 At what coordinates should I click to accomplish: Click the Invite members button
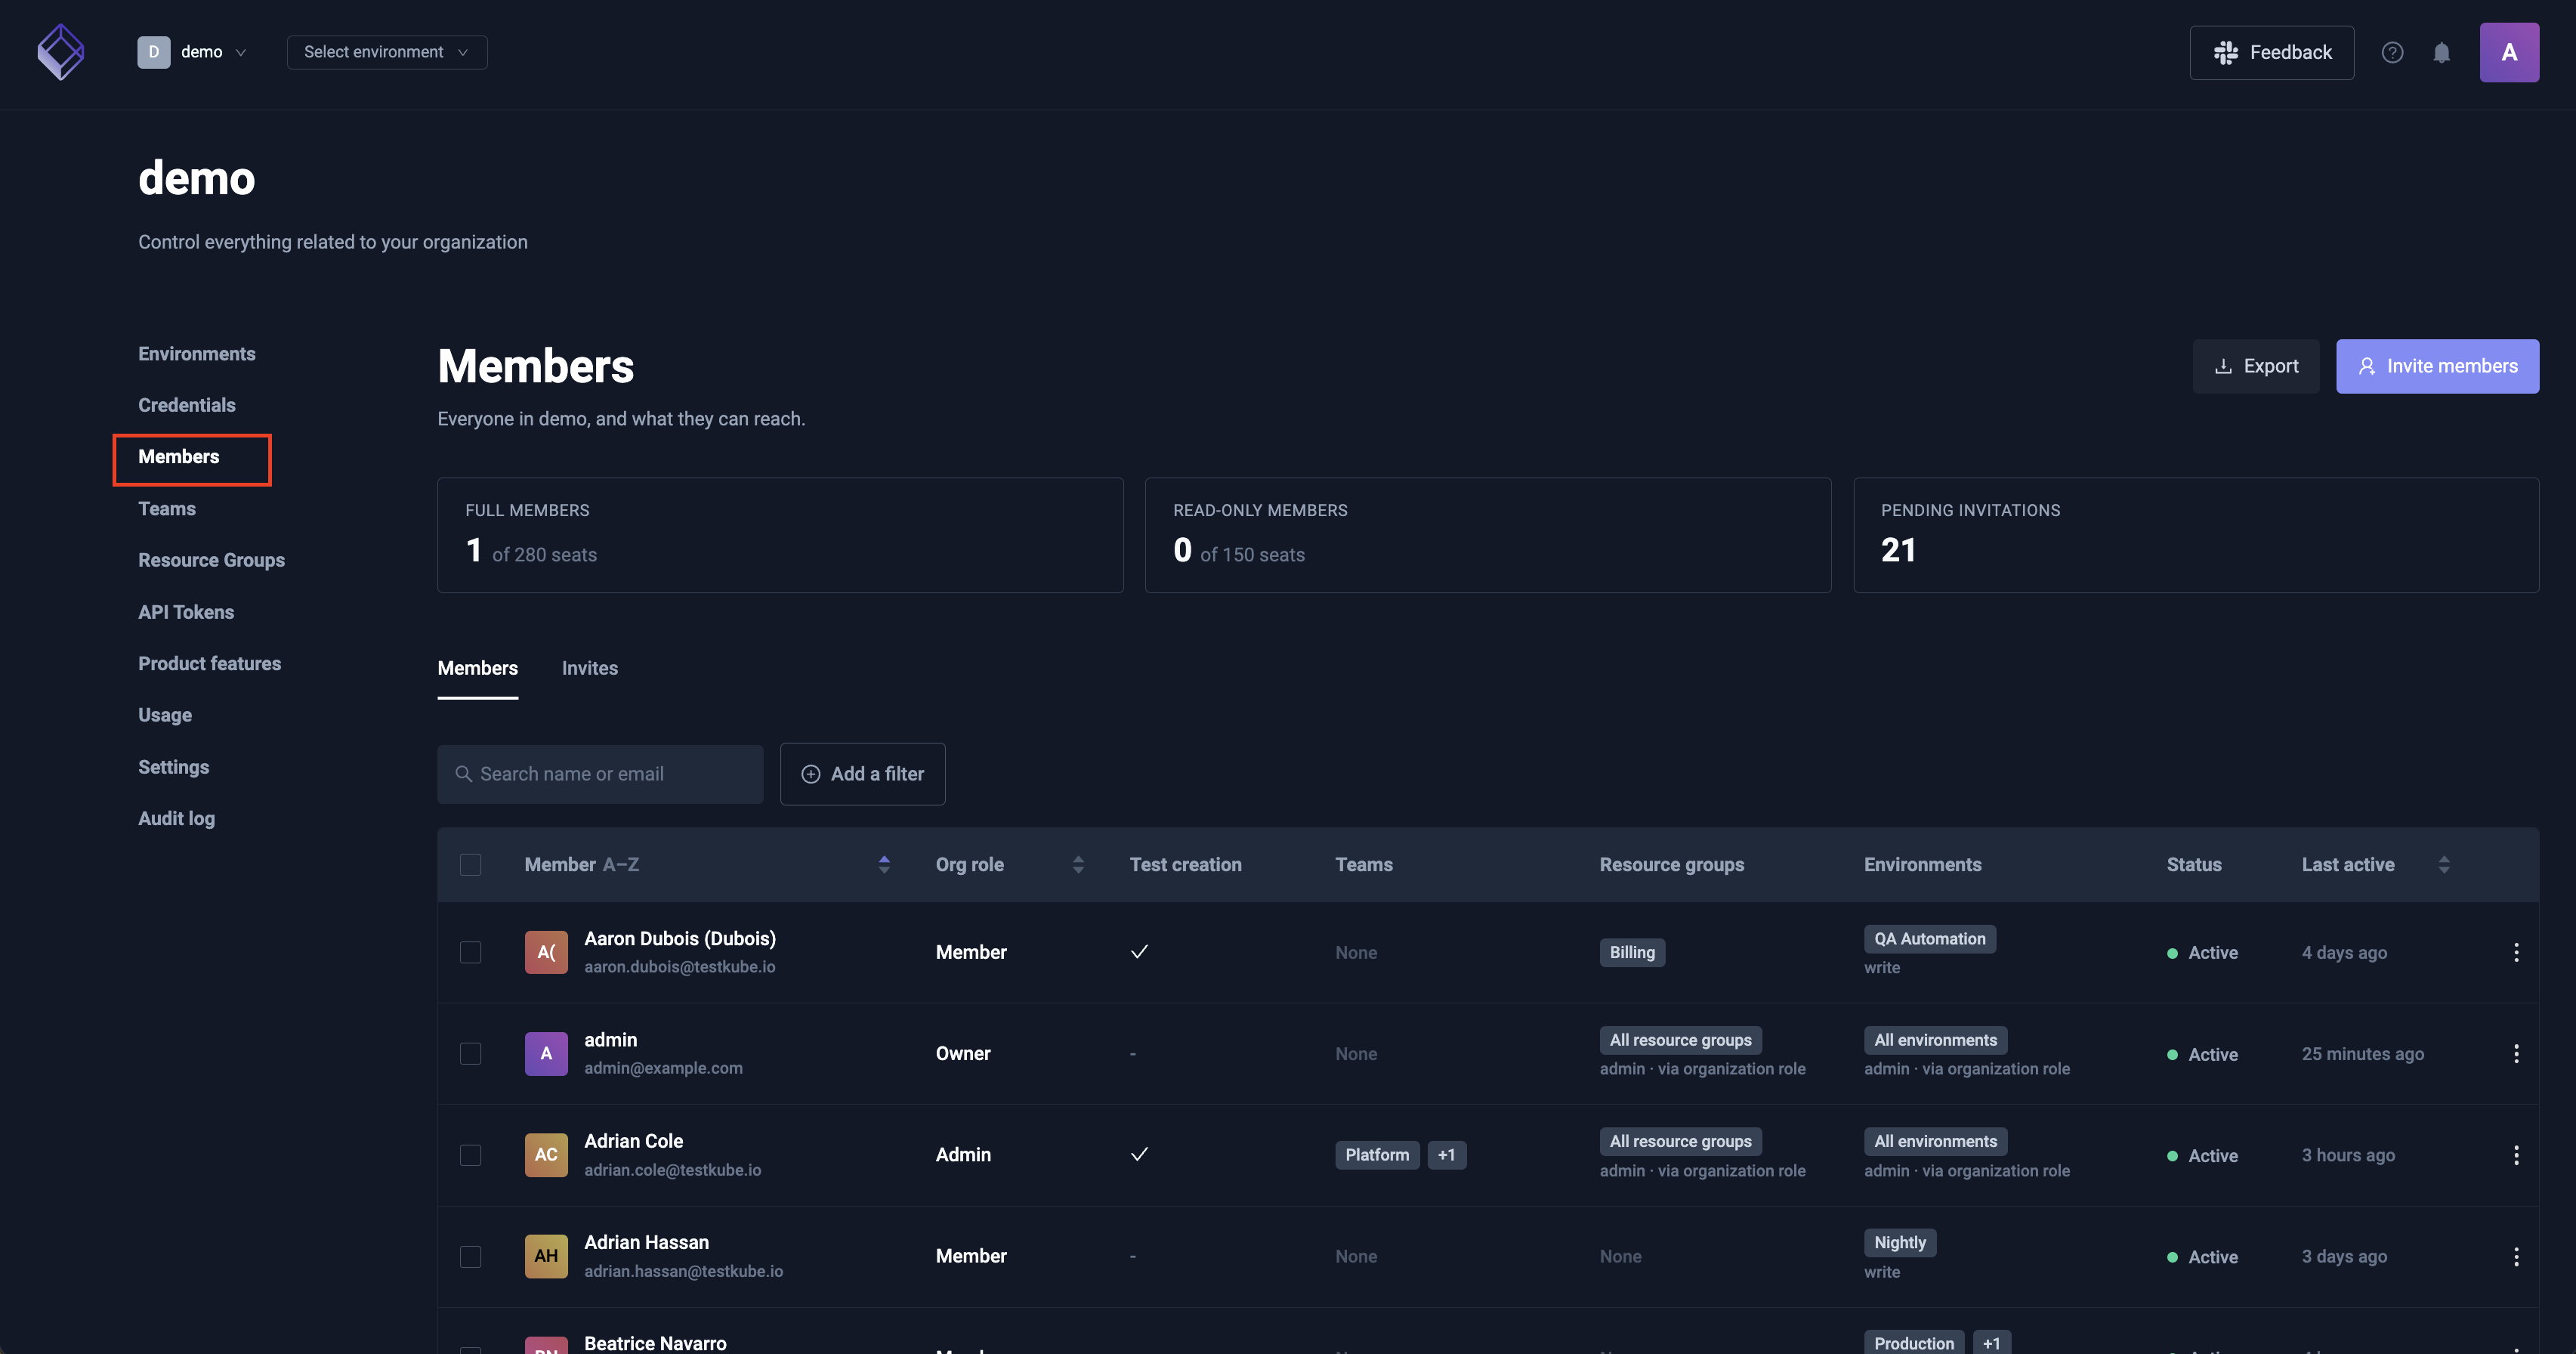pos(2437,366)
